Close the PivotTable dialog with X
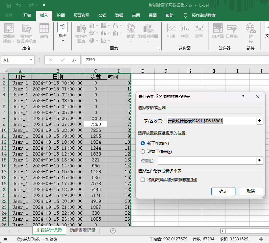The height and width of the screenshot is (243, 269). (x=258, y=97)
